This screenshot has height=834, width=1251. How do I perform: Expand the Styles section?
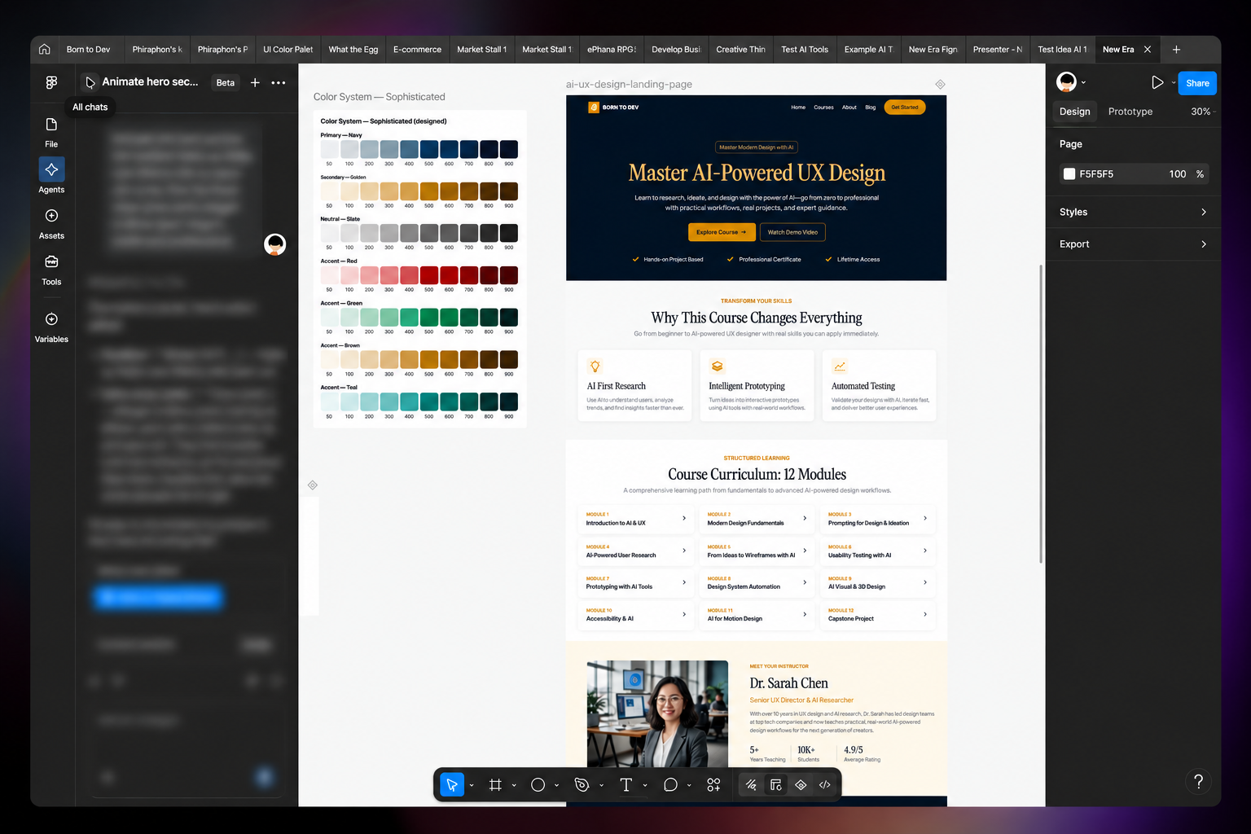(1133, 212)
